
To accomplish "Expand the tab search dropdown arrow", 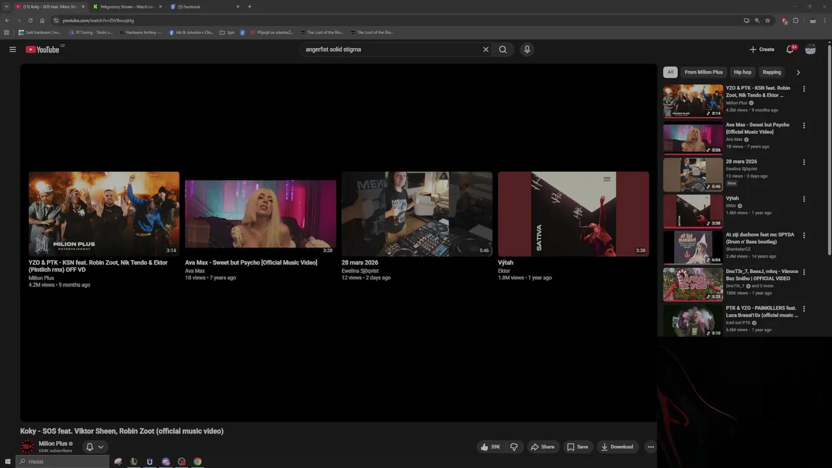I will point(6,6).
